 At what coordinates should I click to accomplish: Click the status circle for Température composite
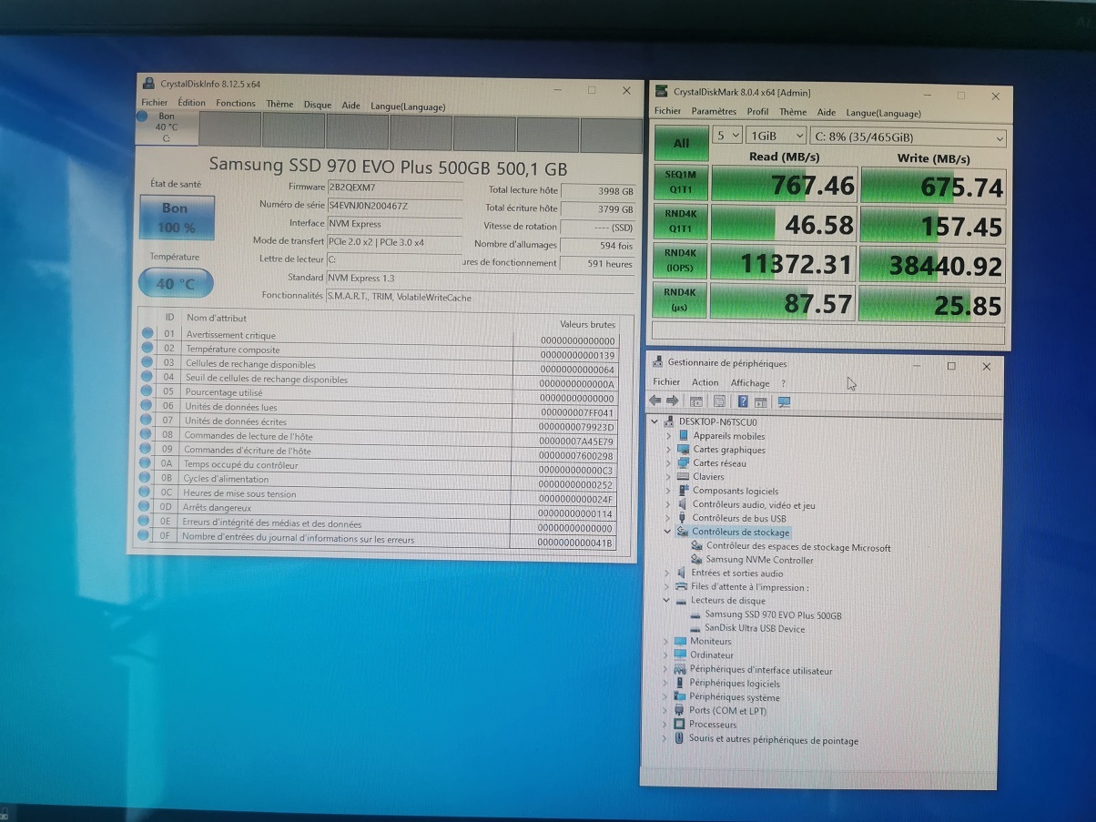pos(147,348)
